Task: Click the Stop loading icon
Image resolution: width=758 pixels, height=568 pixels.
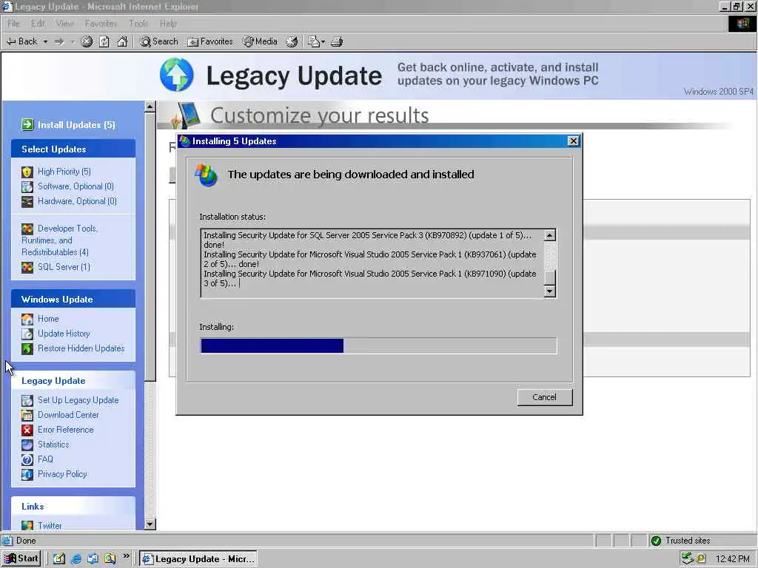Action: [x=87, y=42]
